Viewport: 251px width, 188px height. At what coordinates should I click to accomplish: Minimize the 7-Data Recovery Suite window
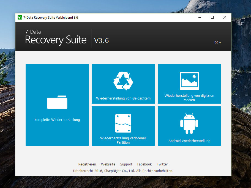coord(200,17)
